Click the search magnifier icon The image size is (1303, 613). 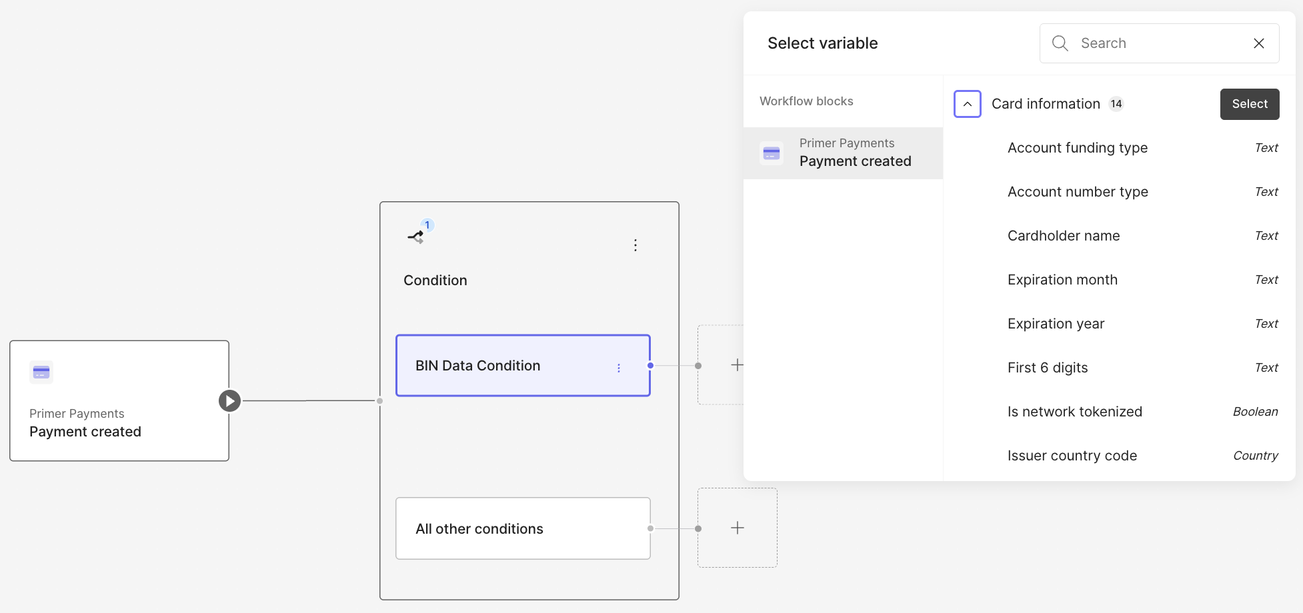click(x=1060, y=43)
